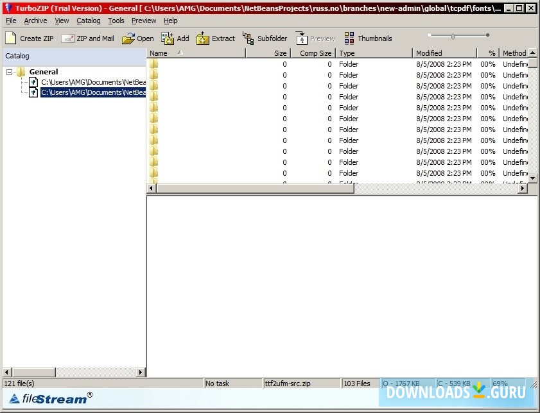Sort file list by Type column
Image resolution: width=540 pixels, height=413 pixels.
[x=374, y=53]
